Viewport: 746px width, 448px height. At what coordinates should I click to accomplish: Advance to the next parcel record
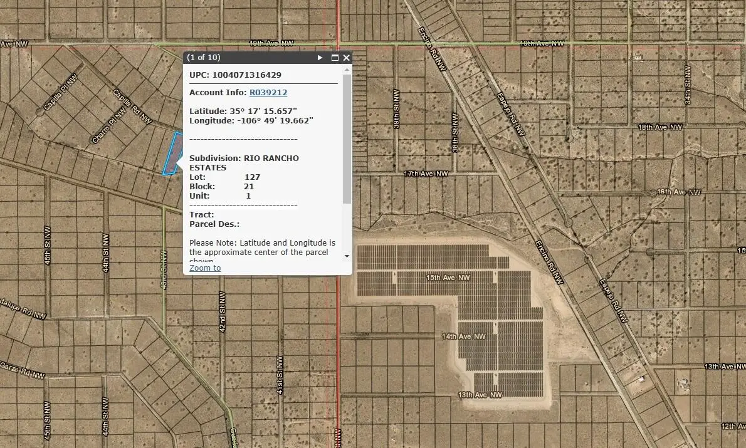point(320,57)
